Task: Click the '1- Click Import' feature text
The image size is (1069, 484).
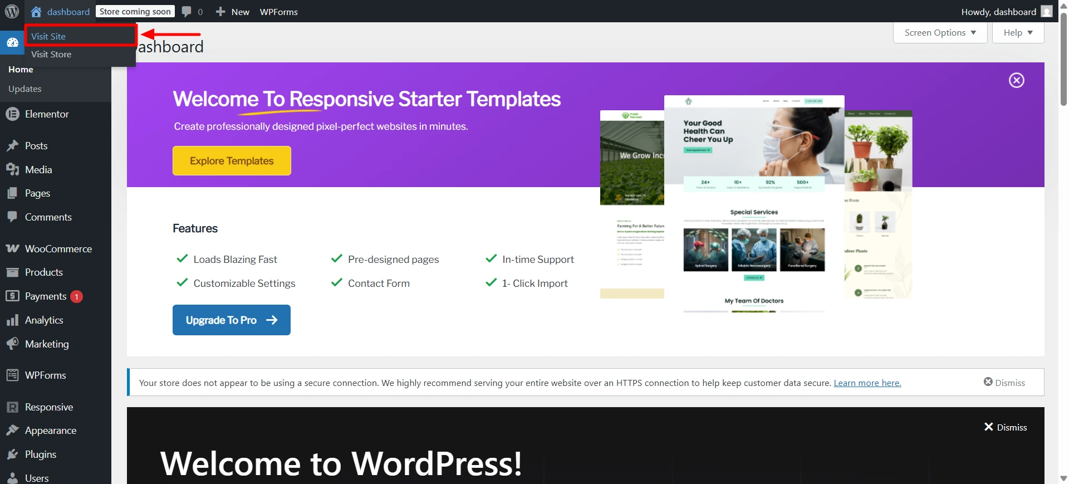Action: tap(535, 283)
